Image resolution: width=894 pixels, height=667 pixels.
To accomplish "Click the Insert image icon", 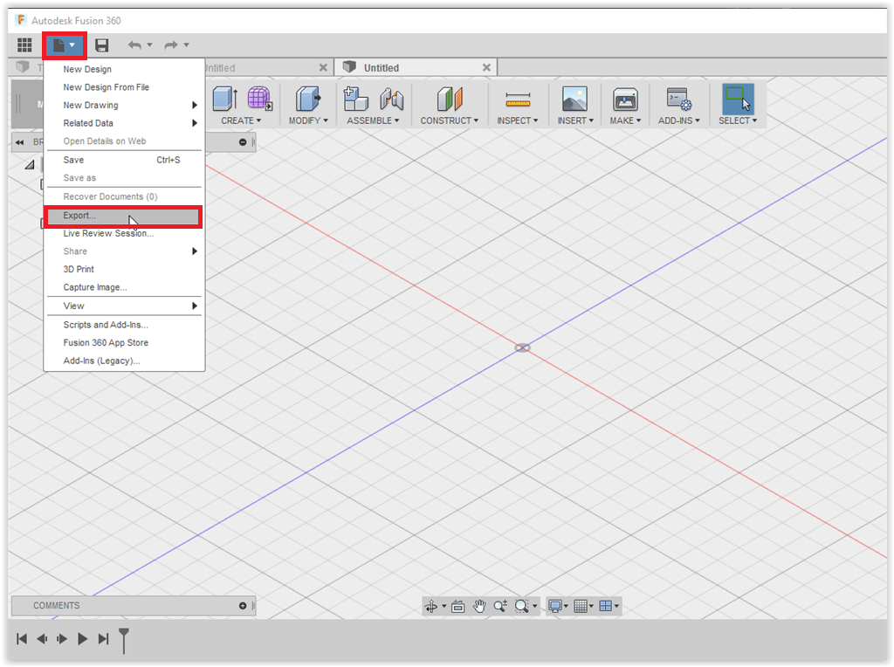I will pyautogui.click(x=574, y=100).
